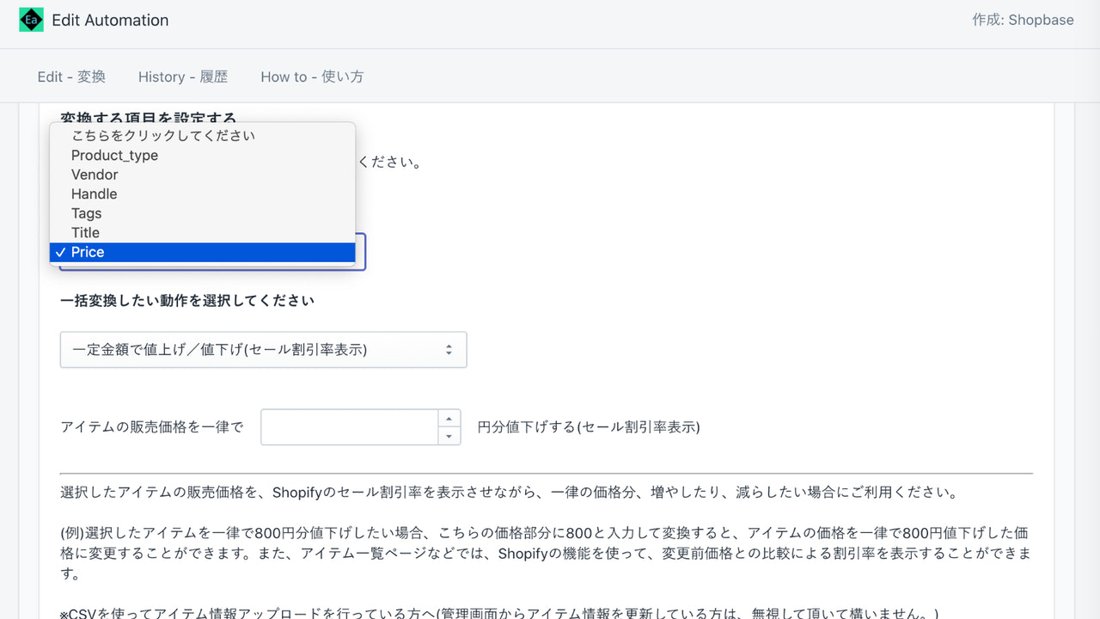Switch to the "History - 履歴" tab
This screenshot has height=619, width=1100.
click(x=182, y=77)
